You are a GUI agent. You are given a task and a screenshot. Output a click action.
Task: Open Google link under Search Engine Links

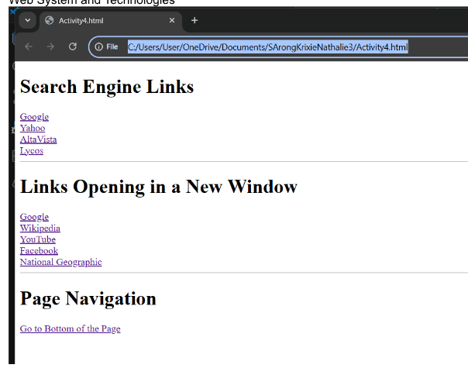(34, 117)
